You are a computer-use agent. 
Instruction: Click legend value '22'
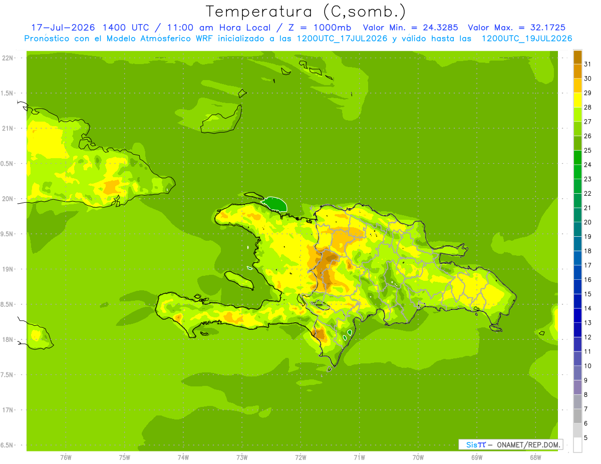[x=588, y=194]
